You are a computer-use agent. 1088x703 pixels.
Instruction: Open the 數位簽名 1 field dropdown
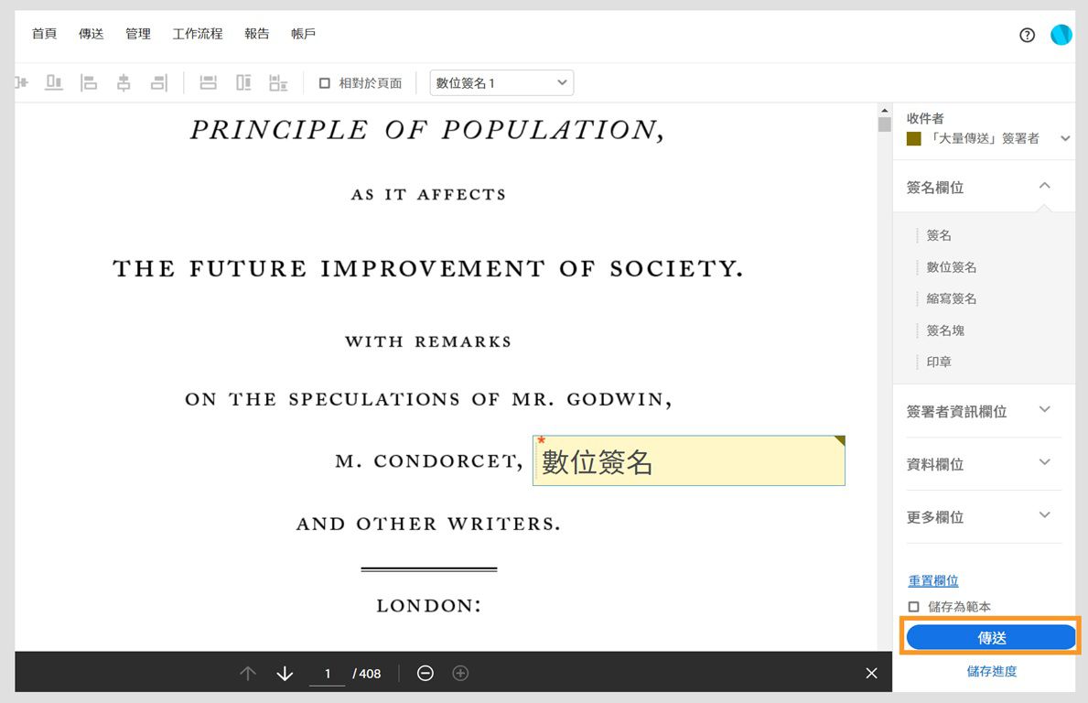[x=501, y=82]
